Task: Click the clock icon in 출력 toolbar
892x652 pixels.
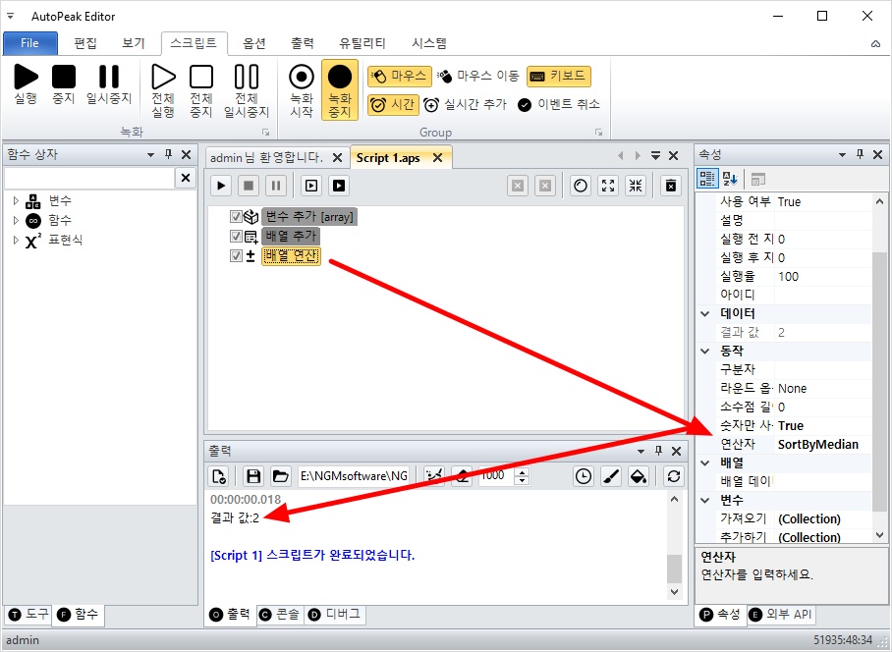Action: pyautogui.click(x=584, y=476)
